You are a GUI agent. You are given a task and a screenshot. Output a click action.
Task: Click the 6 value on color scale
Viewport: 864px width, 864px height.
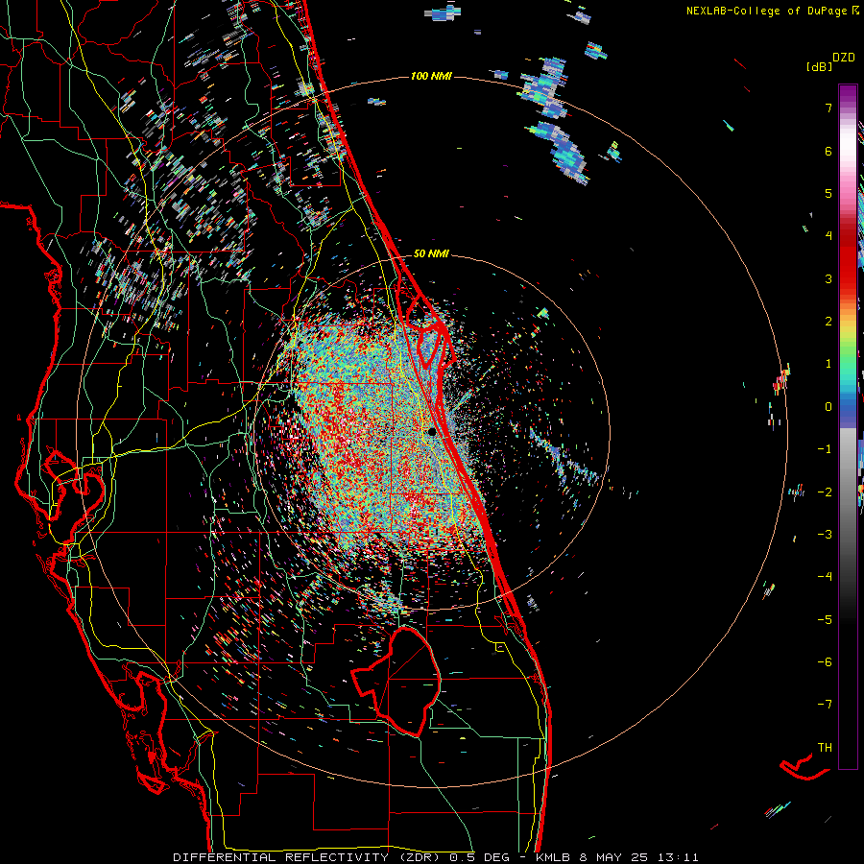(x=828, y=151)
